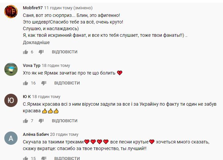Dislike the comment by Ю К
The width and height of the screenshot is (223, 160).
[41, 121]
